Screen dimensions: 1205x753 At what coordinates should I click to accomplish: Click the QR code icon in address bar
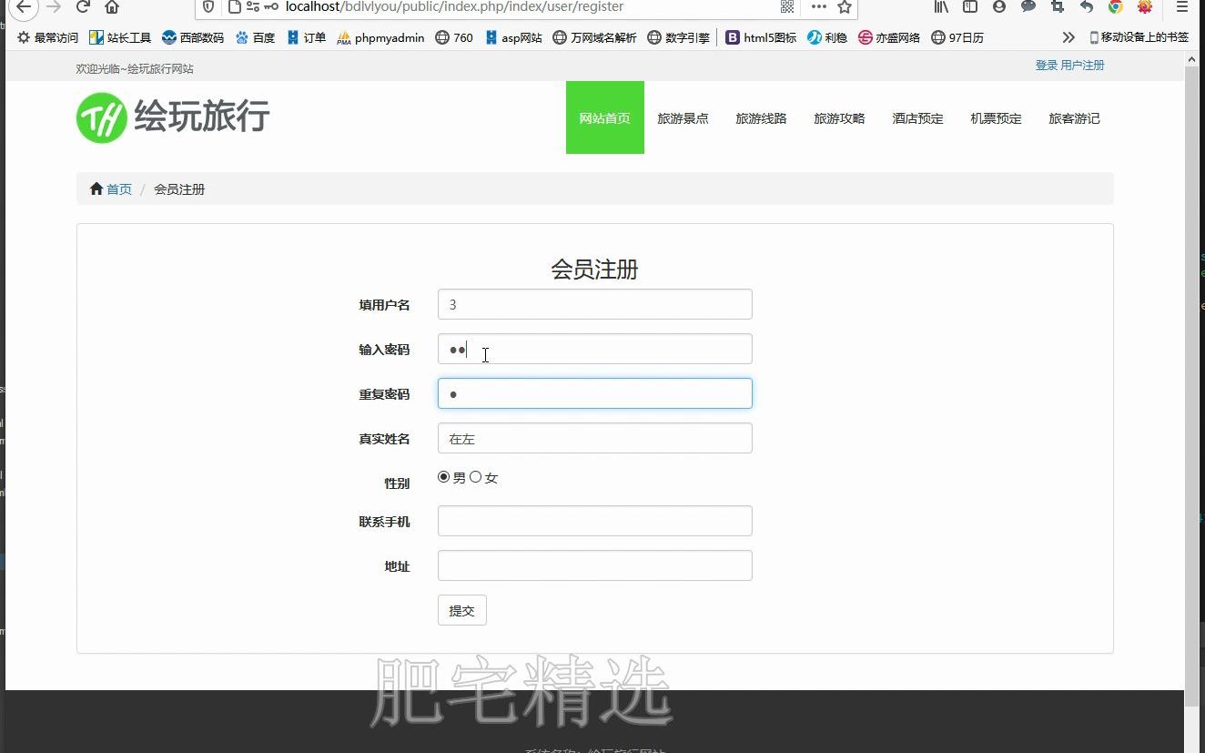tap(787, 7)
